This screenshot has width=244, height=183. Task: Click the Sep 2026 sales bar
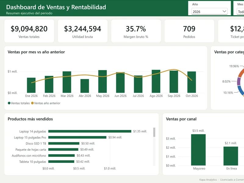[x=174, y=82]
